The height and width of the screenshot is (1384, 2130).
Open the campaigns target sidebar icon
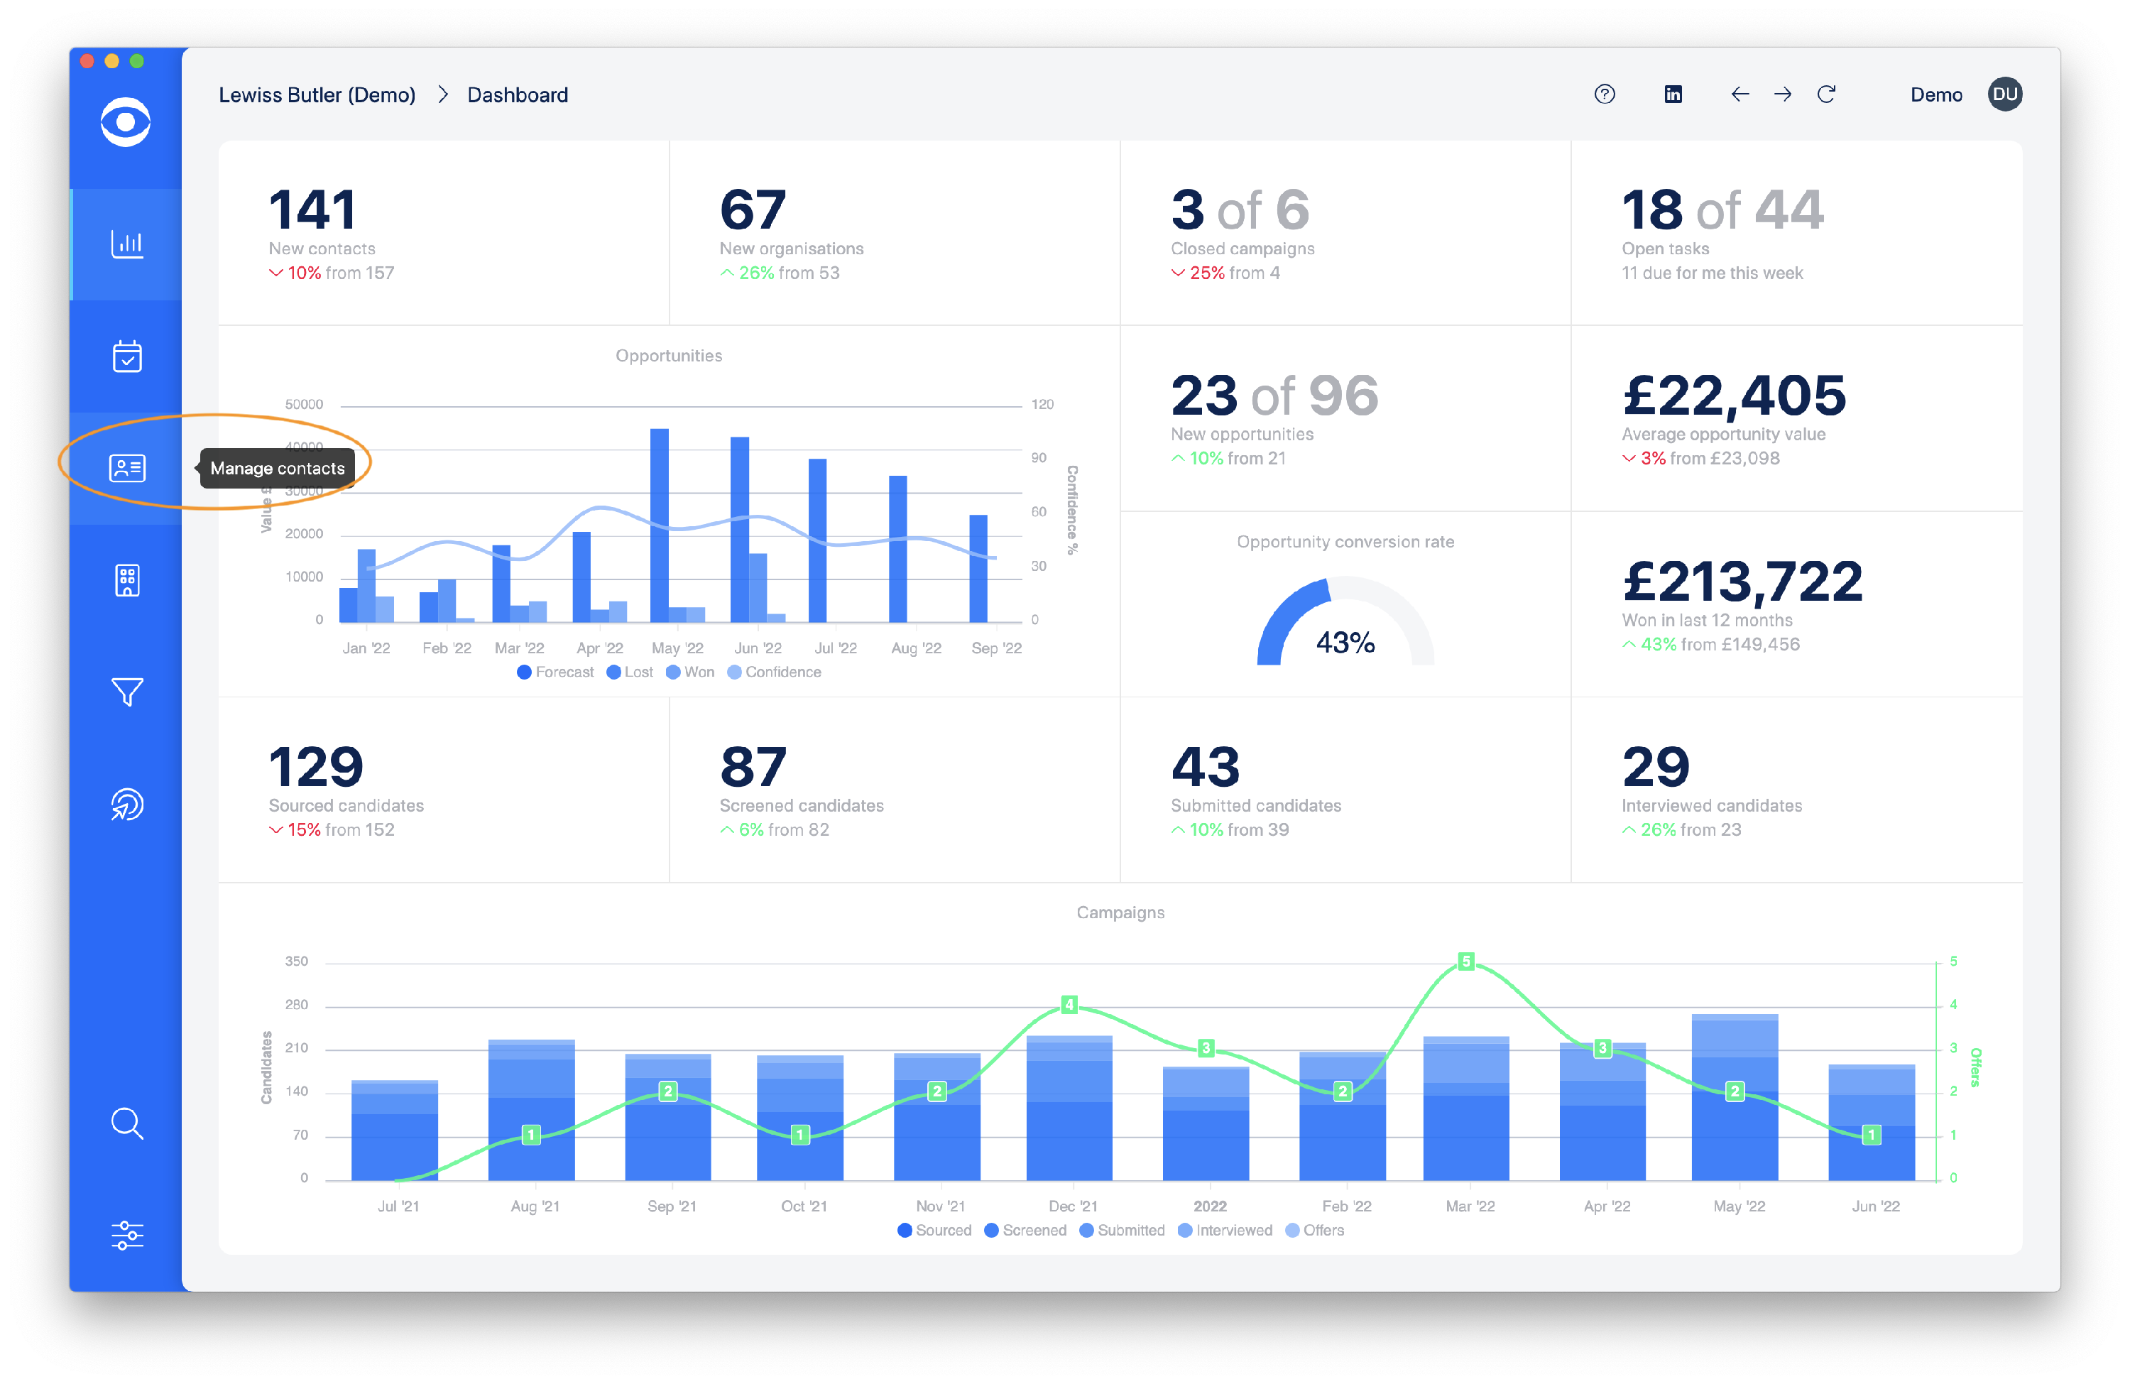pos(126,804)
